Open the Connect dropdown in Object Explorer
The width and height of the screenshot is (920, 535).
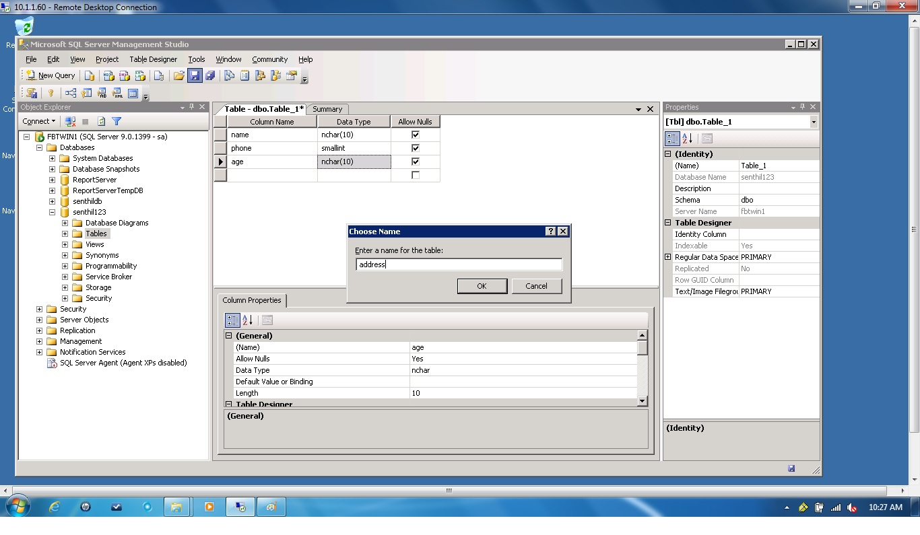(x=38, y=121)
